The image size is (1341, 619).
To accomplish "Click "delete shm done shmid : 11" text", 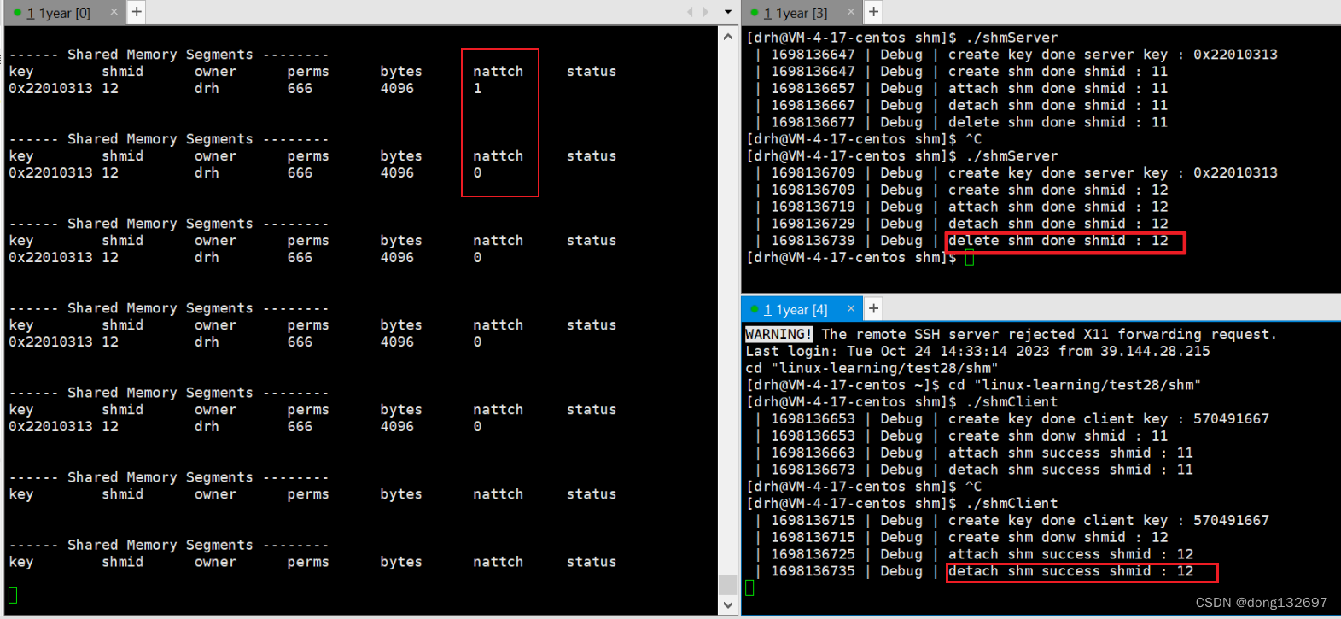I will pyautogui.click(x=1058, y=122).
